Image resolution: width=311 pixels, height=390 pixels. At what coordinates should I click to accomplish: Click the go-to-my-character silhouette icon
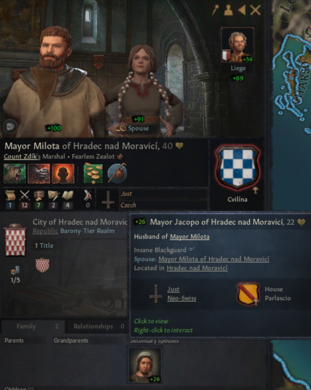point(228,10)
